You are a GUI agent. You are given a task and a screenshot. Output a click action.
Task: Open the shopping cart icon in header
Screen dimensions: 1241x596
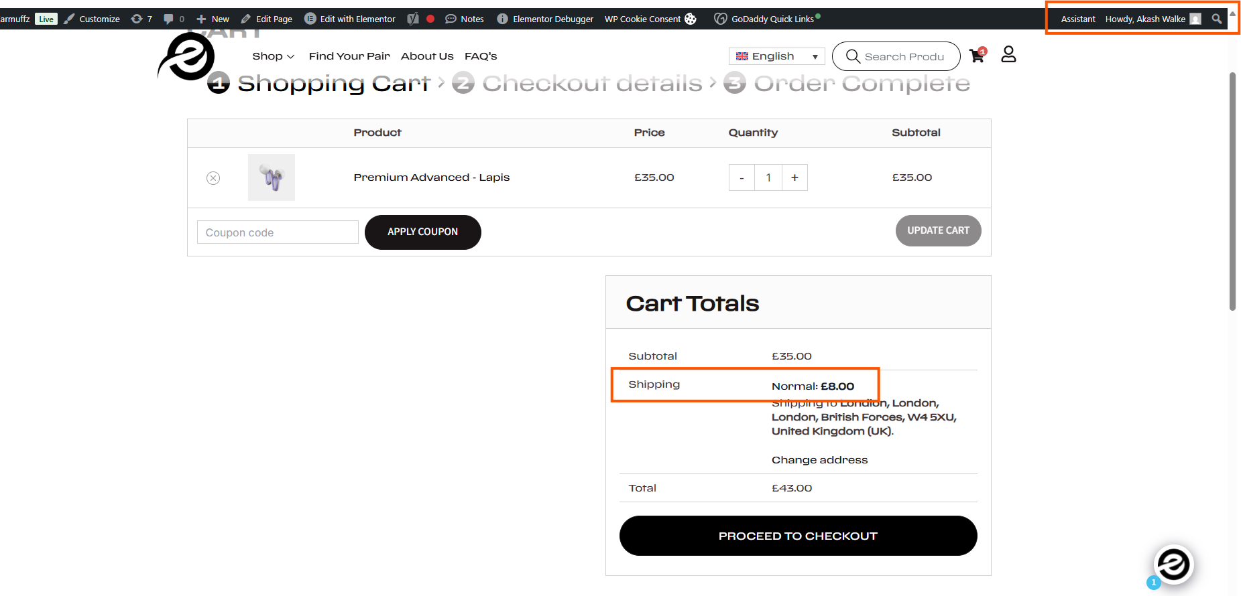coord(976,56)
